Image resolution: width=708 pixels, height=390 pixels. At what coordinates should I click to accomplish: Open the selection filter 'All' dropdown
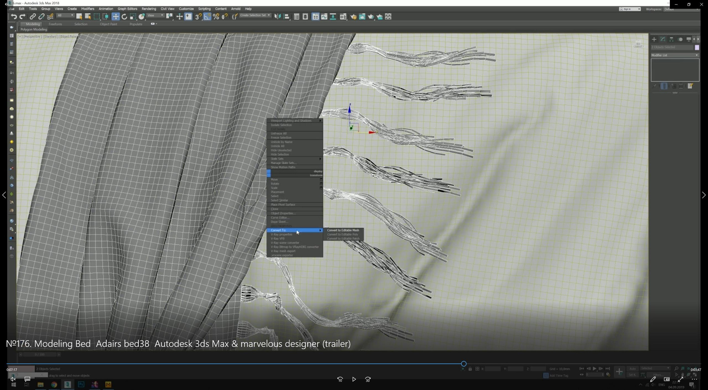tap(65, 15)
